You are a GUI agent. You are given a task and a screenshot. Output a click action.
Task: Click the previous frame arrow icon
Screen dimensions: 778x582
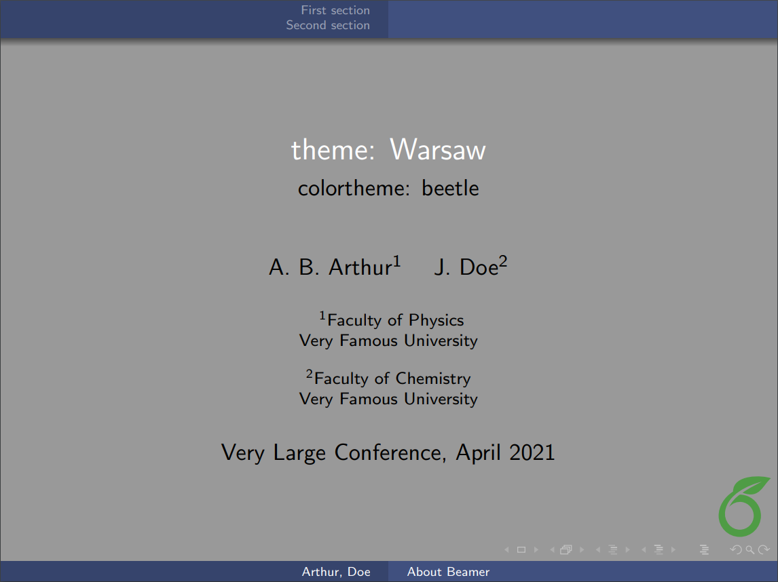pos(553,549)
